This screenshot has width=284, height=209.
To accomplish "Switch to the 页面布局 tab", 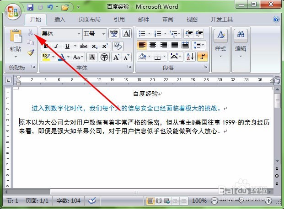I will click(89, 19).
